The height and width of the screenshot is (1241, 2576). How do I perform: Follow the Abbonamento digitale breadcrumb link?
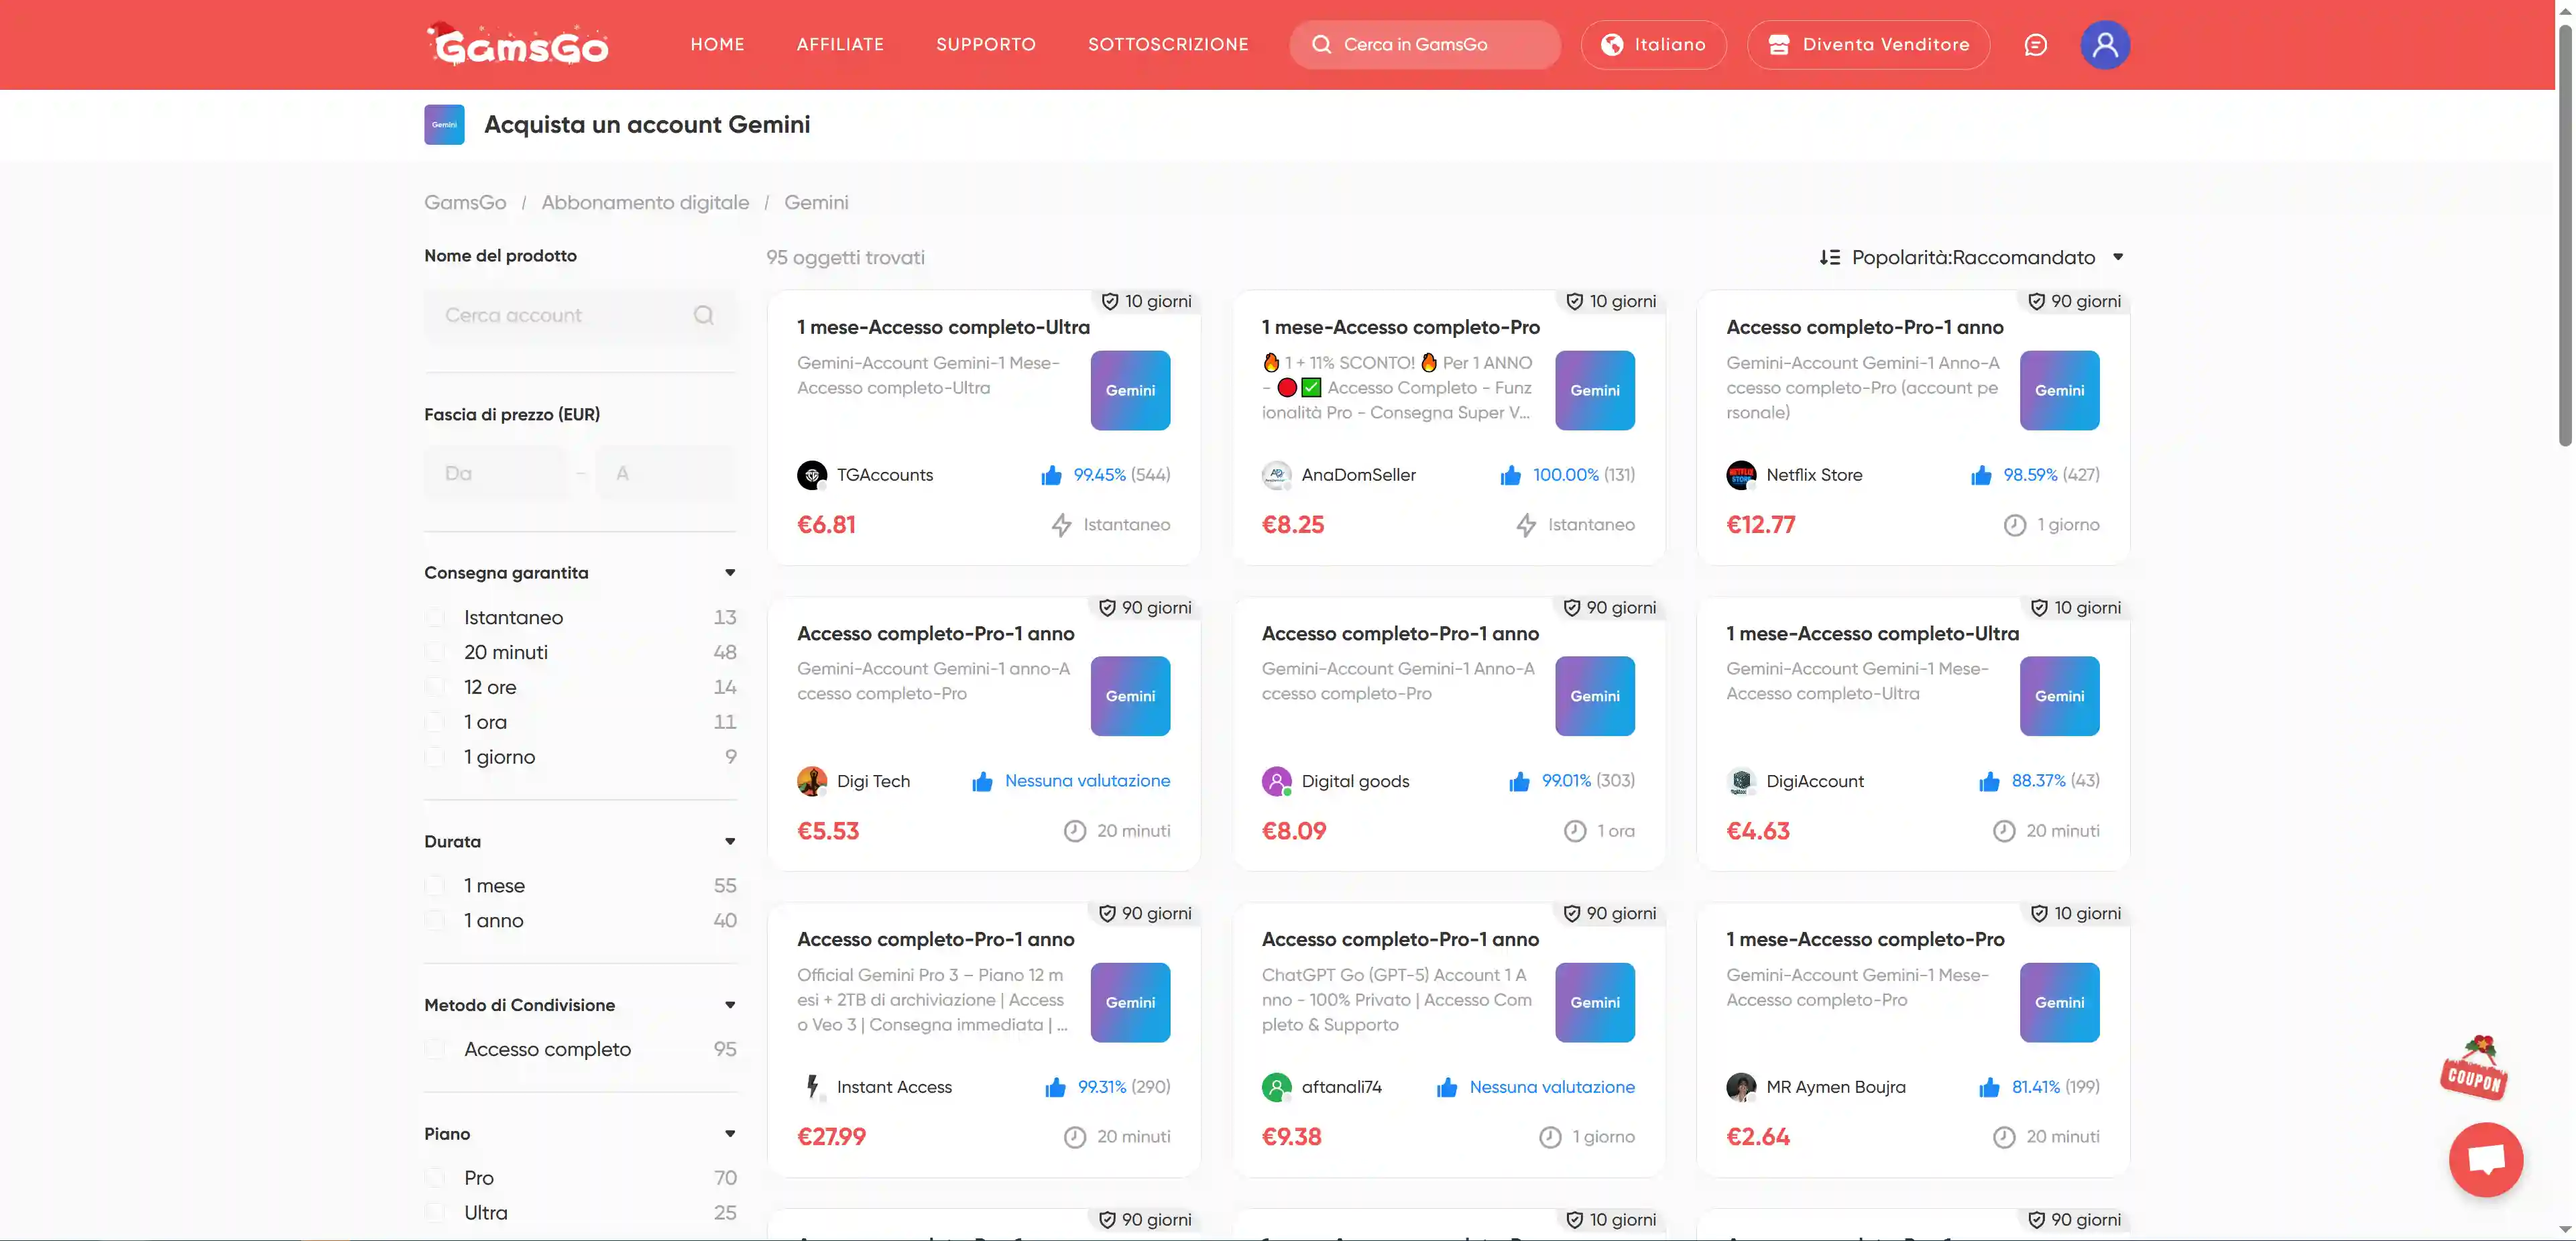645,203
